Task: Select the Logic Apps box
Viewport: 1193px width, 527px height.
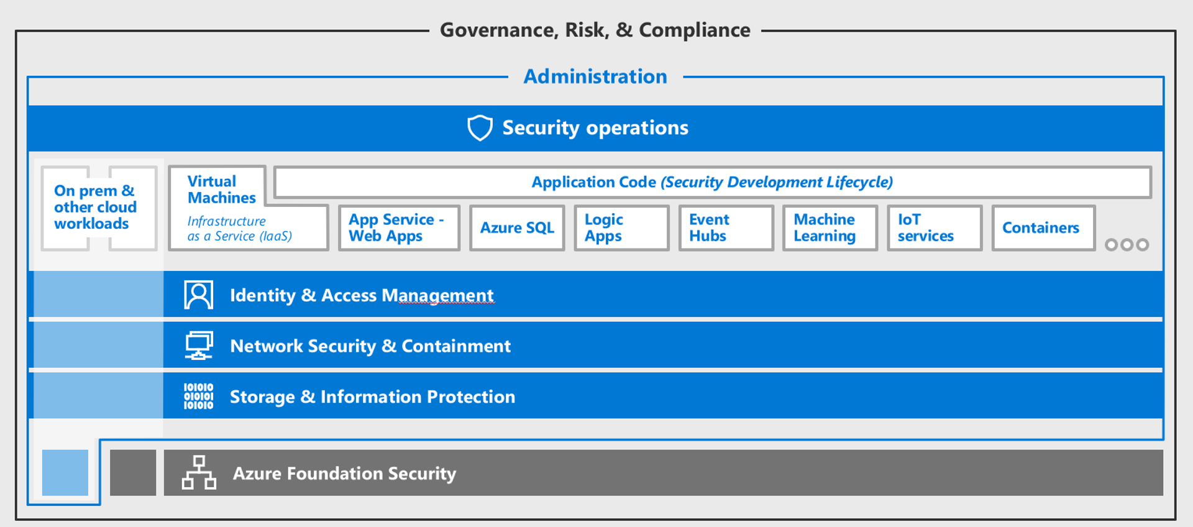Action: [621, 228]
